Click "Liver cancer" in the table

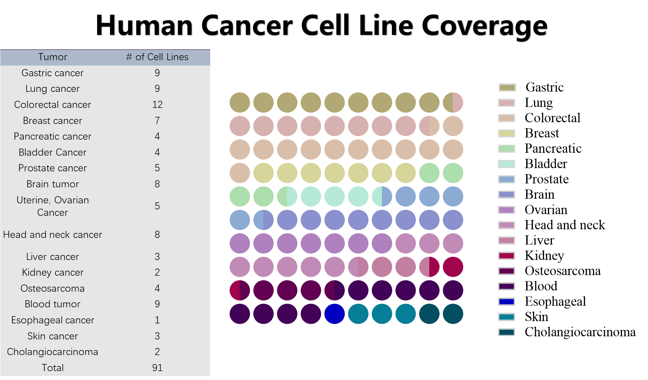(53, 257)
